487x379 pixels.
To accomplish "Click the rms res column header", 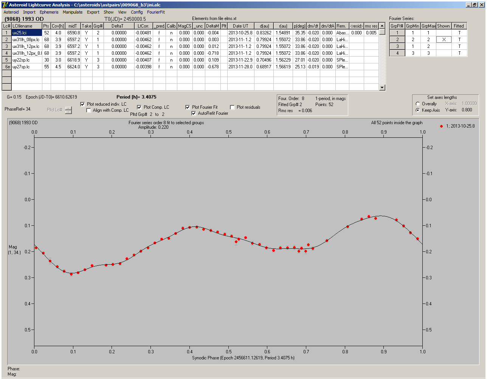I will (371, 26).
